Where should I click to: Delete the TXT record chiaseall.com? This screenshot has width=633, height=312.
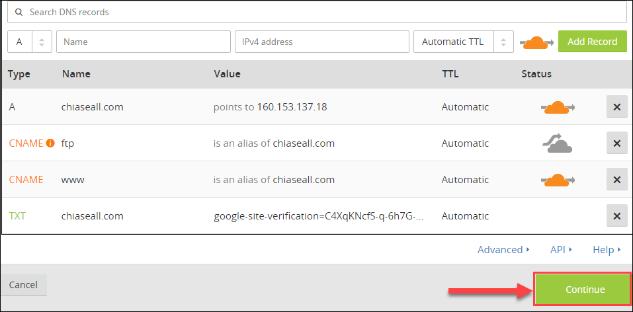point(617,216)
